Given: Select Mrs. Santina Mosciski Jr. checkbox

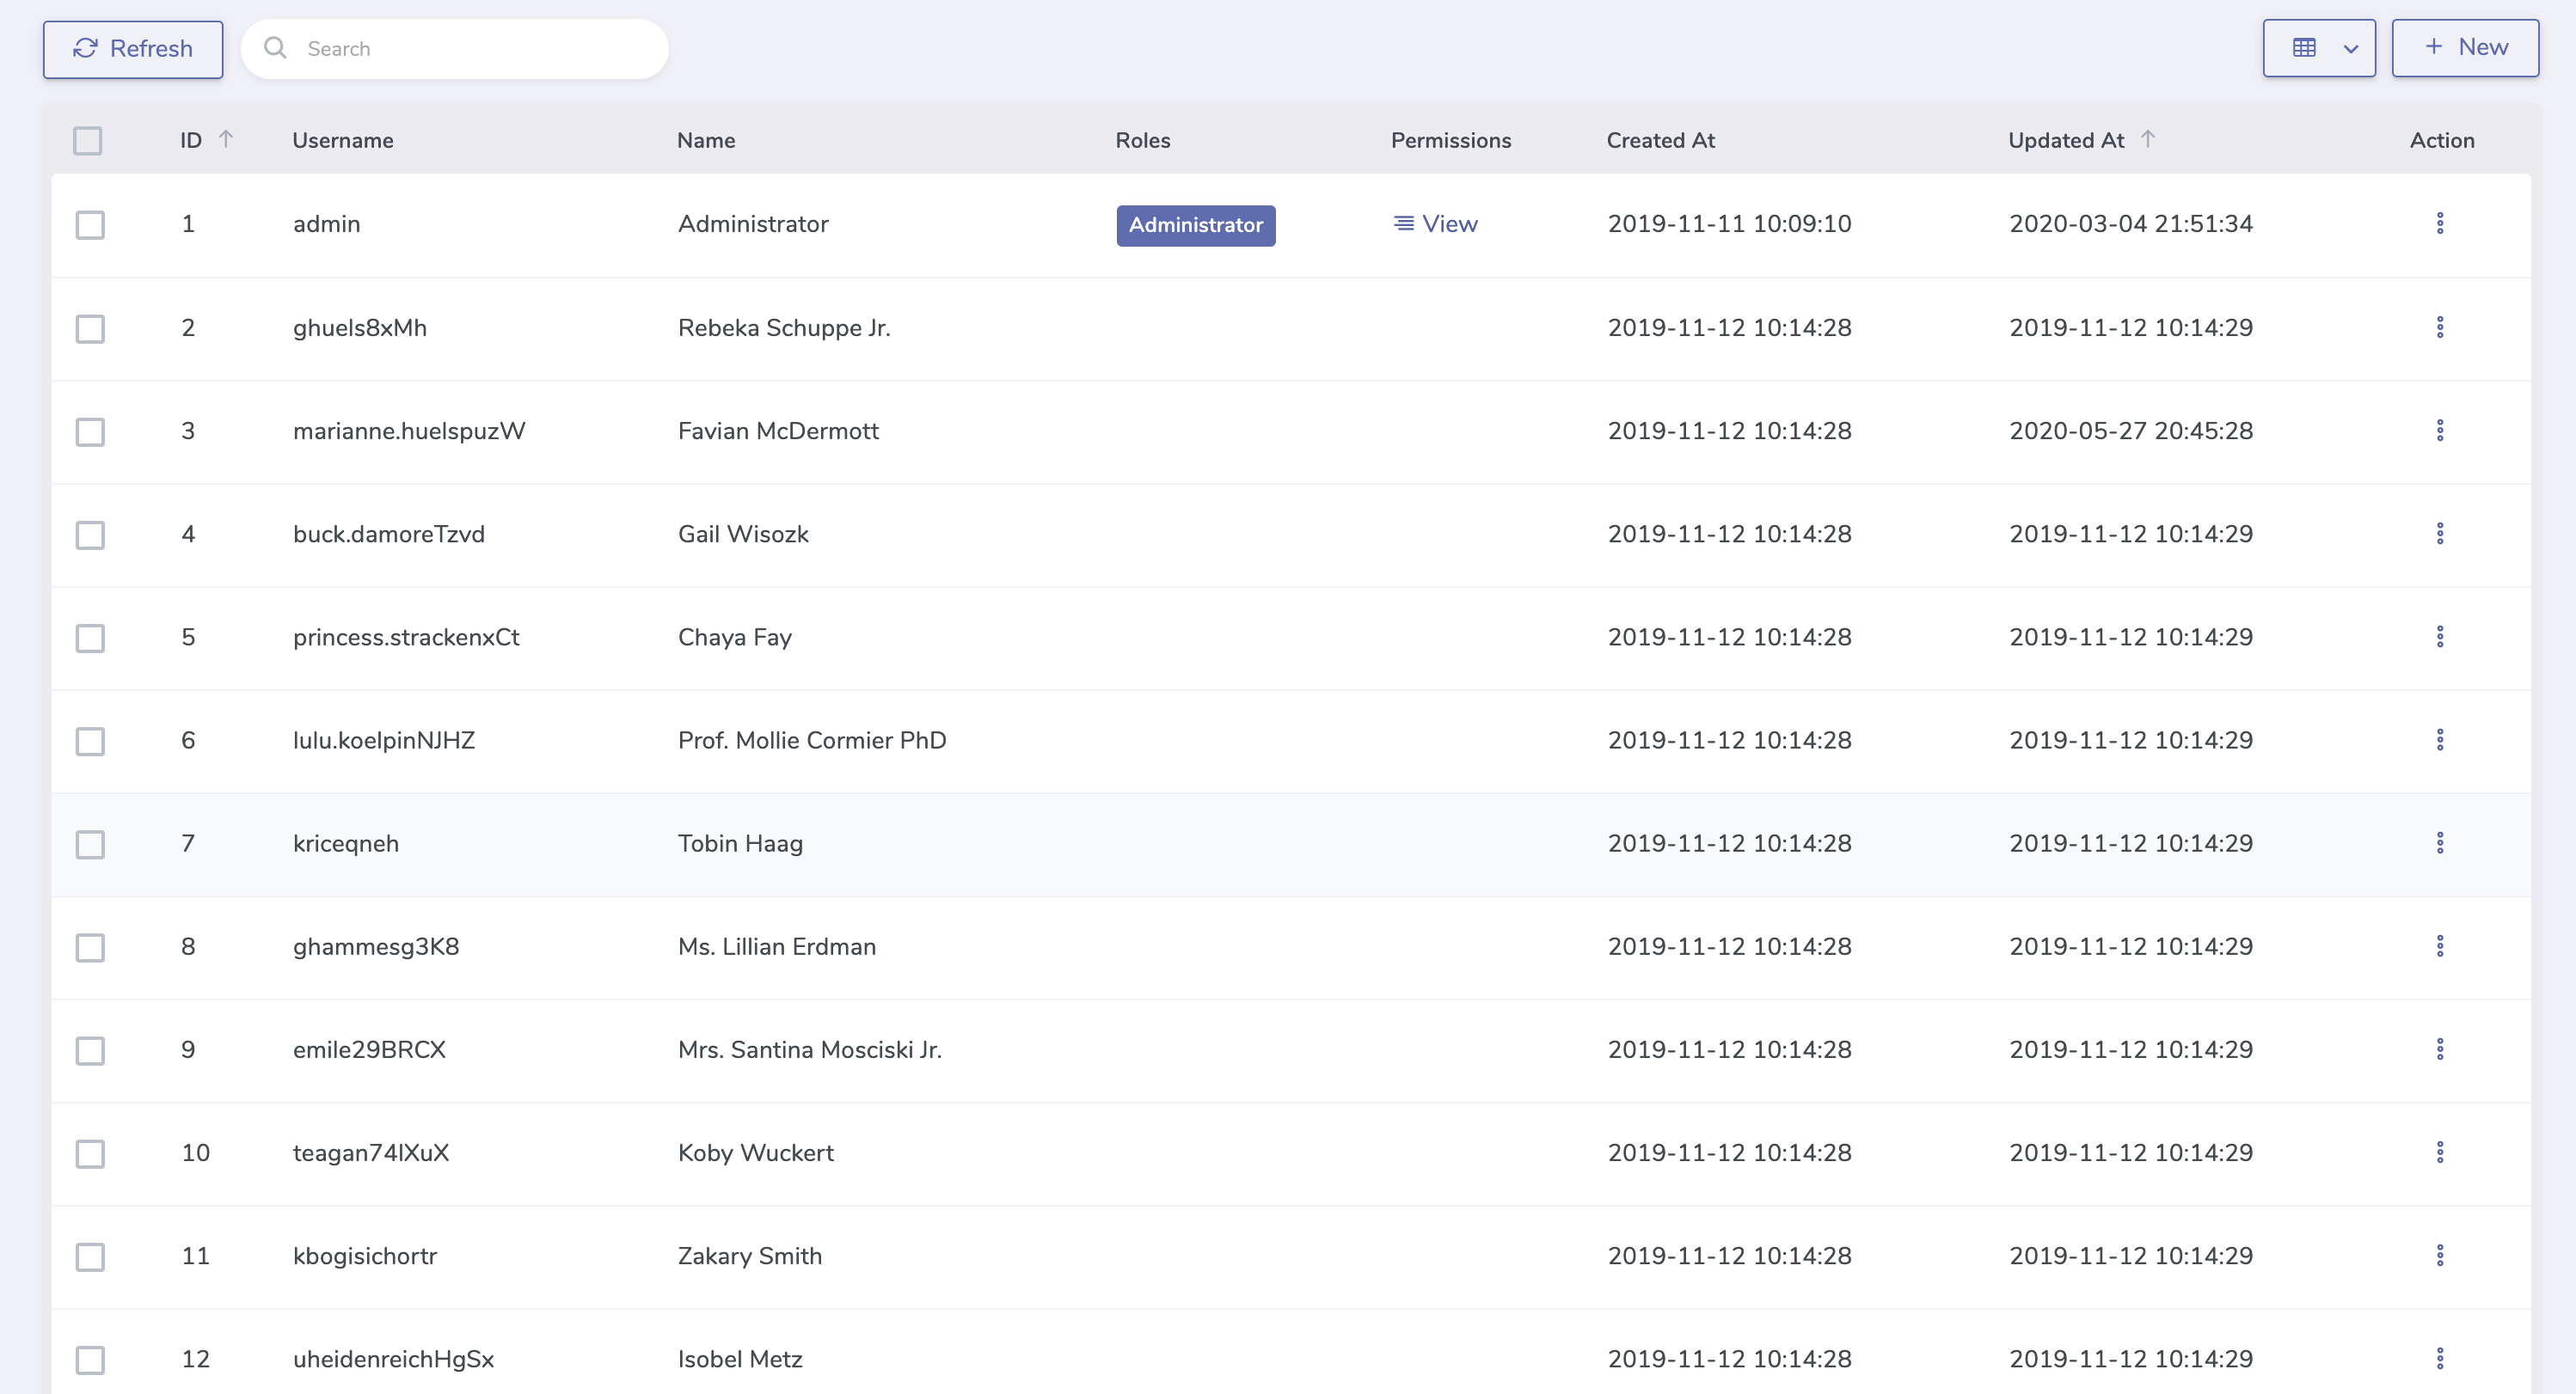Looking at the screenshot, I should click(90, 1050).
